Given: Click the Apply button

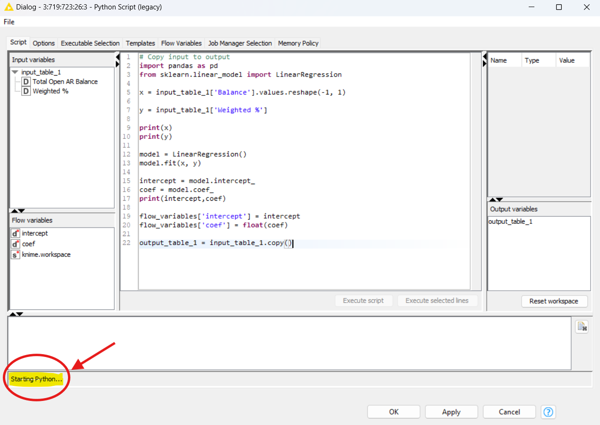Looking at the screenshot, I should [451, 412].
